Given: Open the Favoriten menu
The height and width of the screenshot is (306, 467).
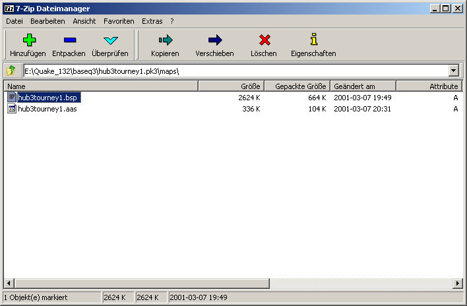Looking at the screenshot, I should [119, 21].
